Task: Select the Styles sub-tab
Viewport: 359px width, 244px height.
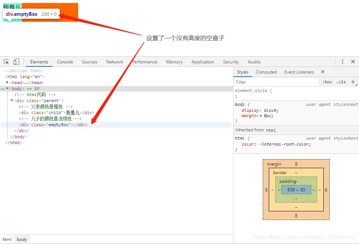Action: click(242, 72)
